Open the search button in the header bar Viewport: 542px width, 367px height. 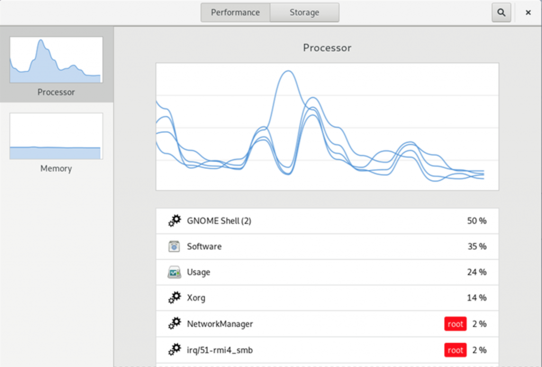coord(501,13)
